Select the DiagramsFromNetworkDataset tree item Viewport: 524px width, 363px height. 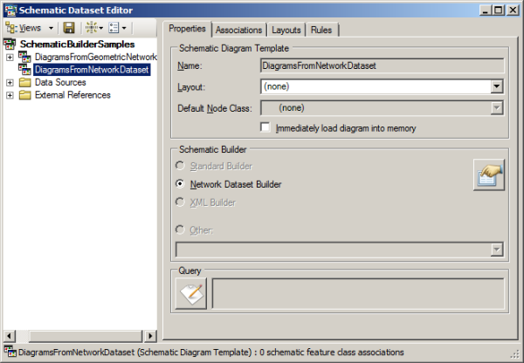coord(92,70)
